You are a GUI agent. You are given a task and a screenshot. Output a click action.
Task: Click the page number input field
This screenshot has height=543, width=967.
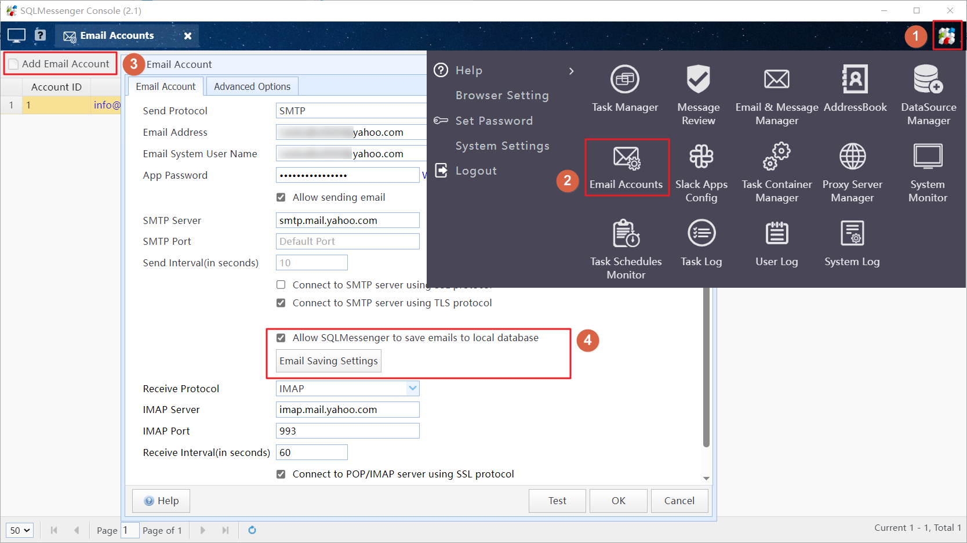pos(130,530)
